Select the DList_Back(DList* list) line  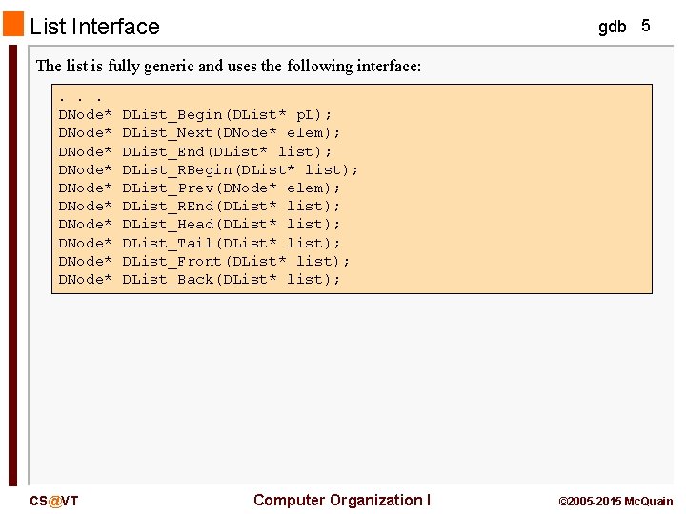(199, 279)
